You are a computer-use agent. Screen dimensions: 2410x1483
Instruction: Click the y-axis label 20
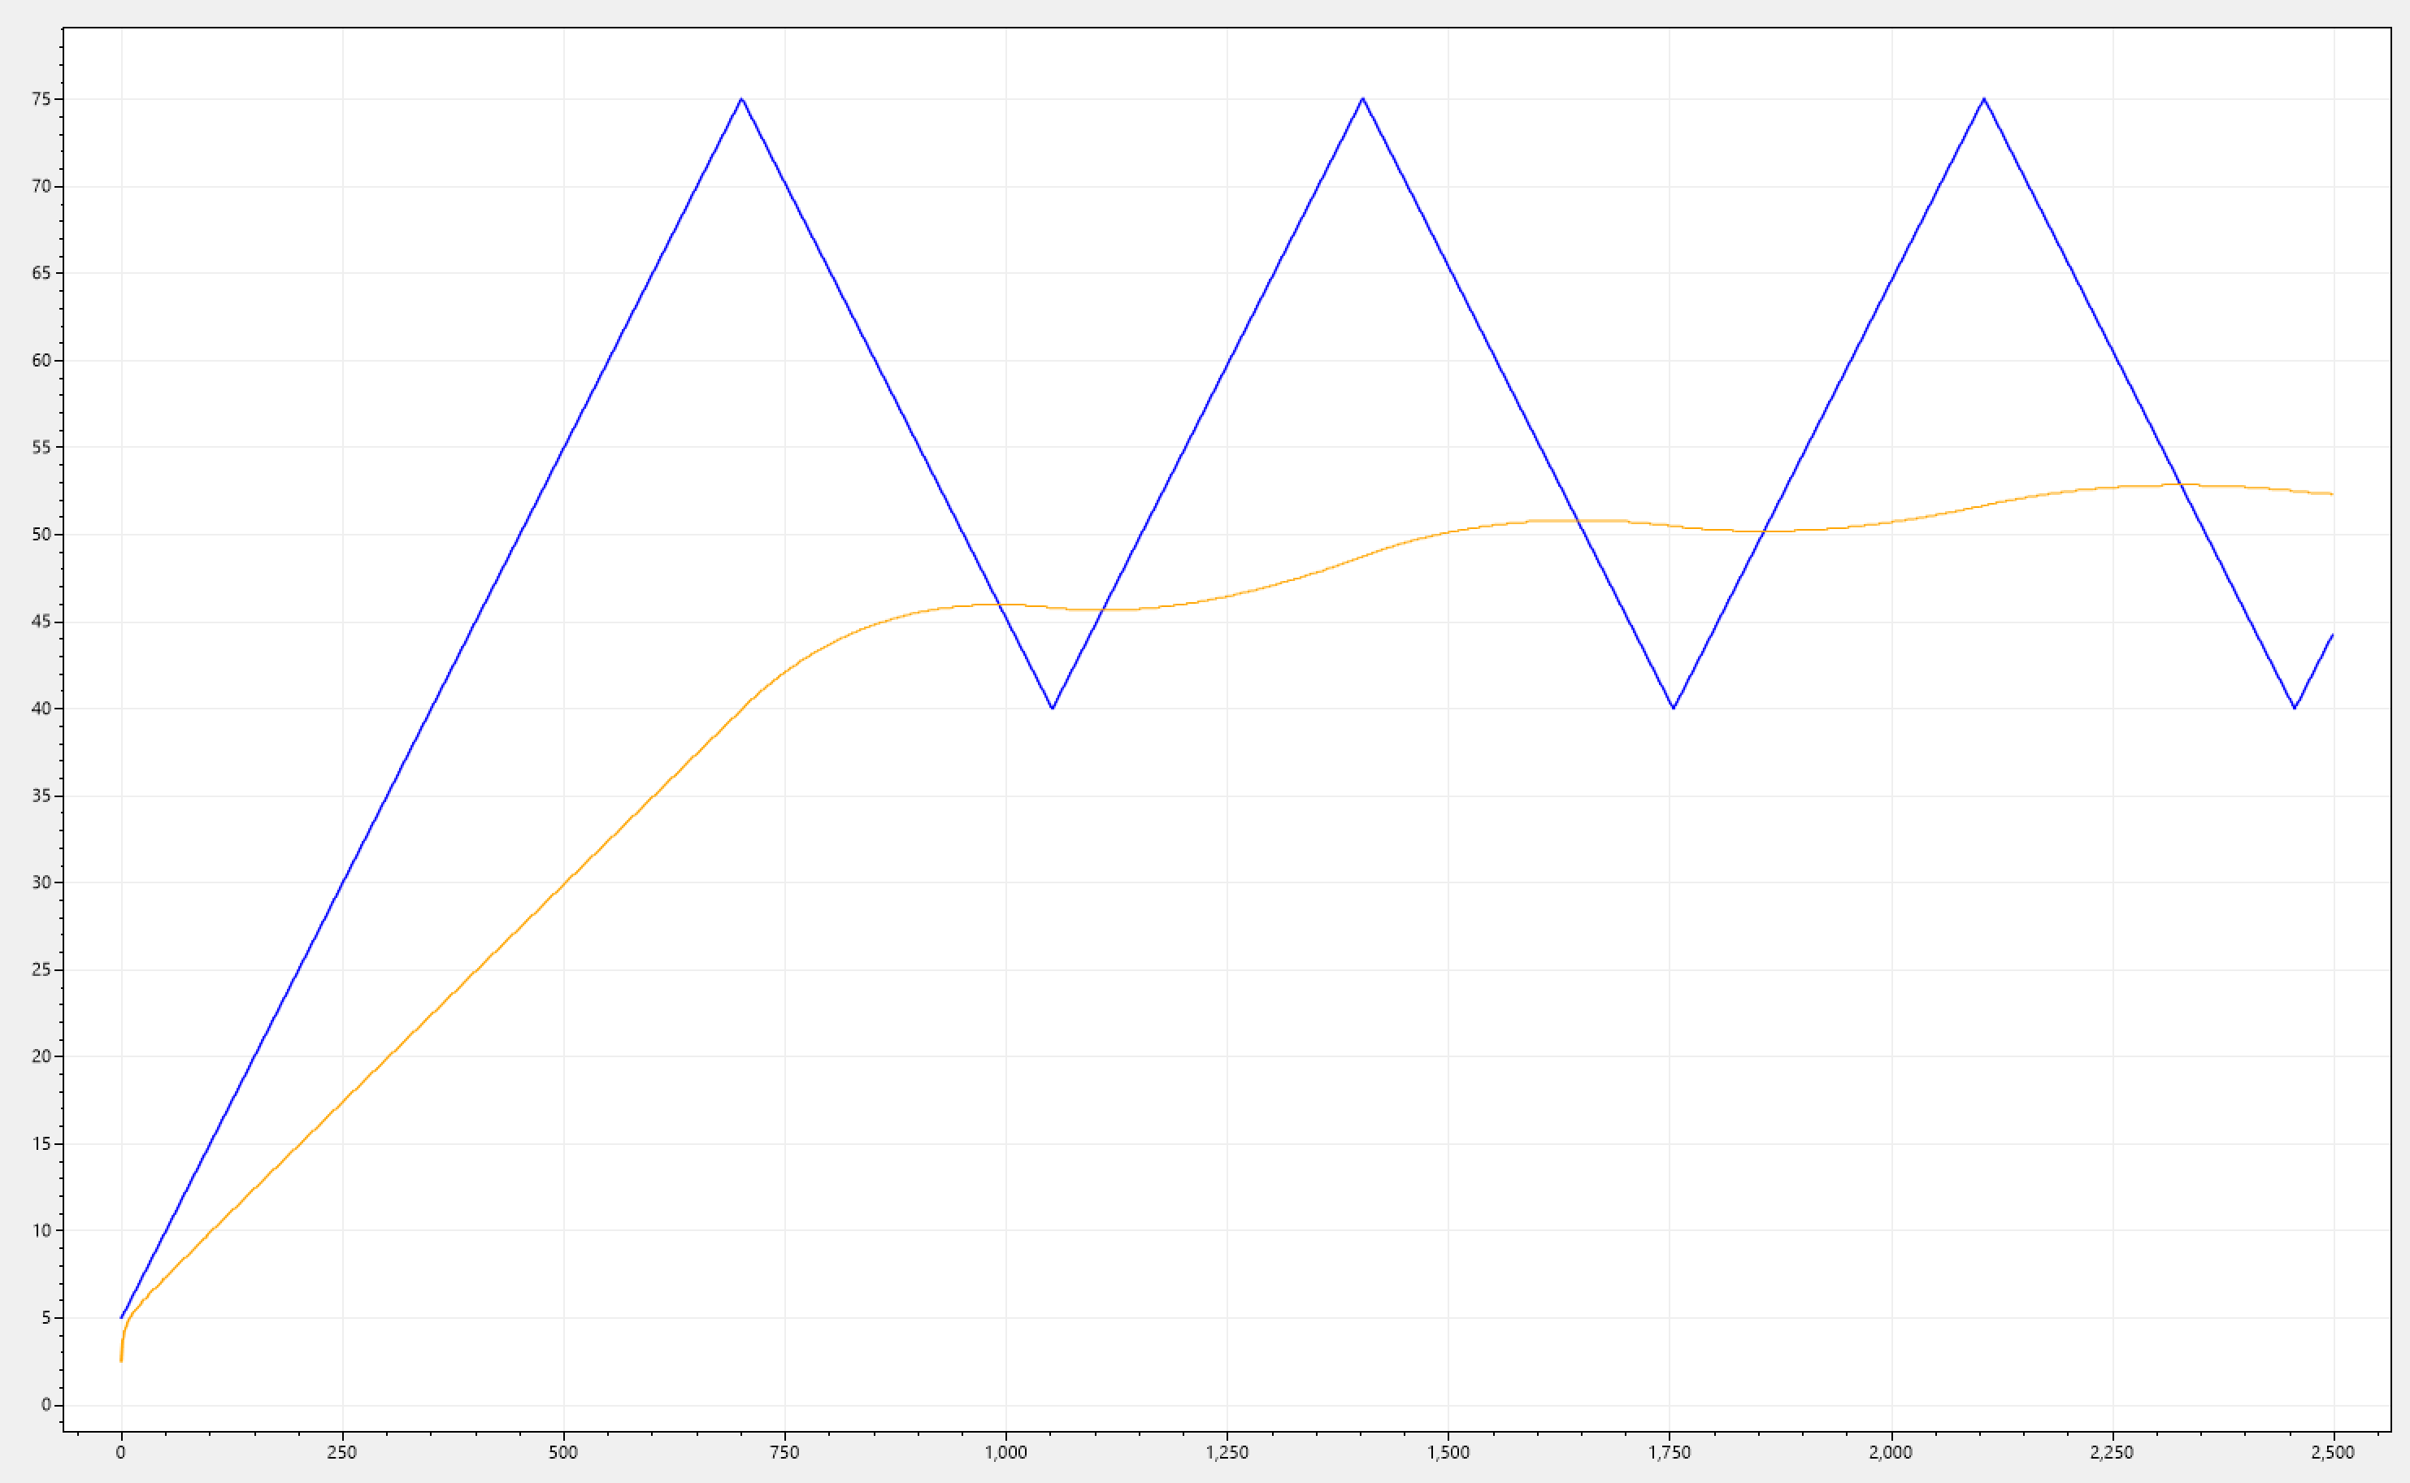pos(41,1056)
